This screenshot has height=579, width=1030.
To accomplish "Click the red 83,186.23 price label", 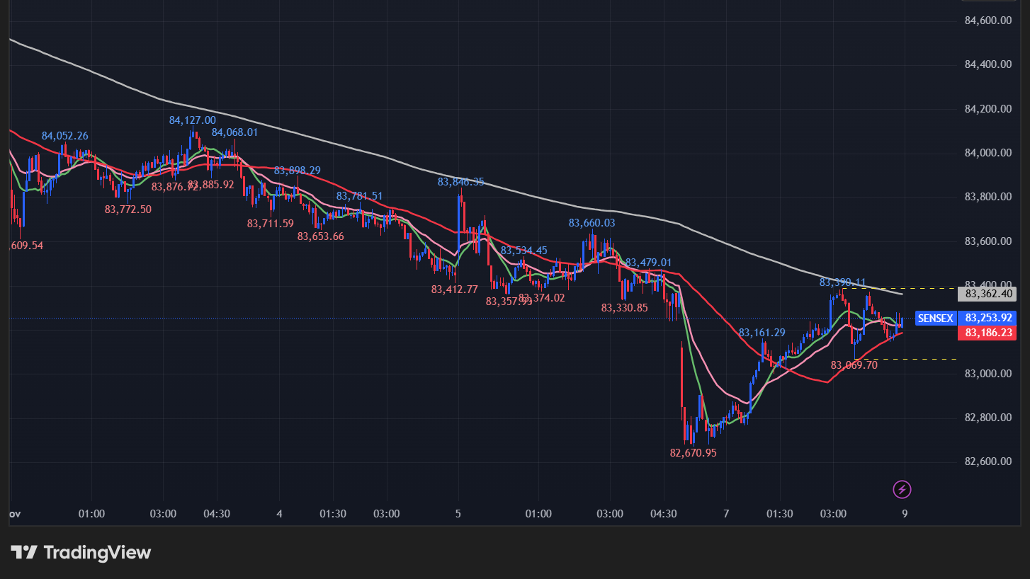I will [x=990, y=332].
